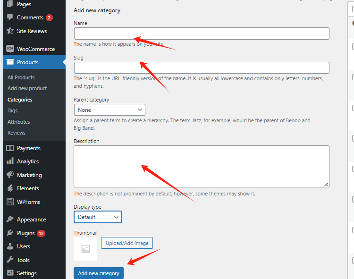Click the Analytics bar chart icon
This screenshot has width=354, height=279.
[x=10, y=161]
